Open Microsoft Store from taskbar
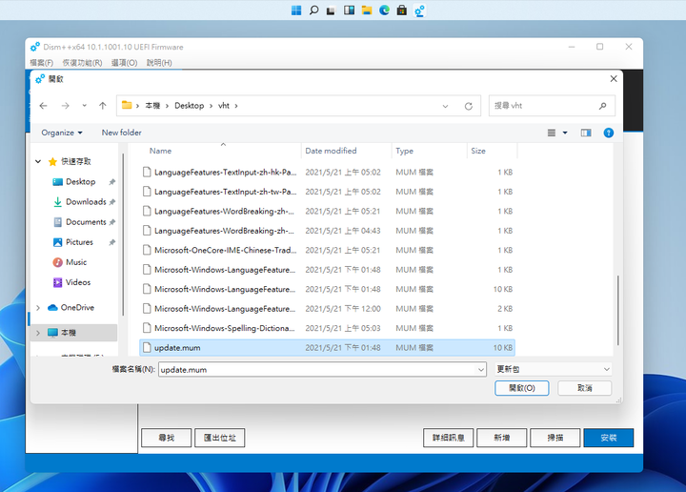Image resolution: width=686 pixels, height=492 pixels. pyautogui.click(x=402, y=10)
